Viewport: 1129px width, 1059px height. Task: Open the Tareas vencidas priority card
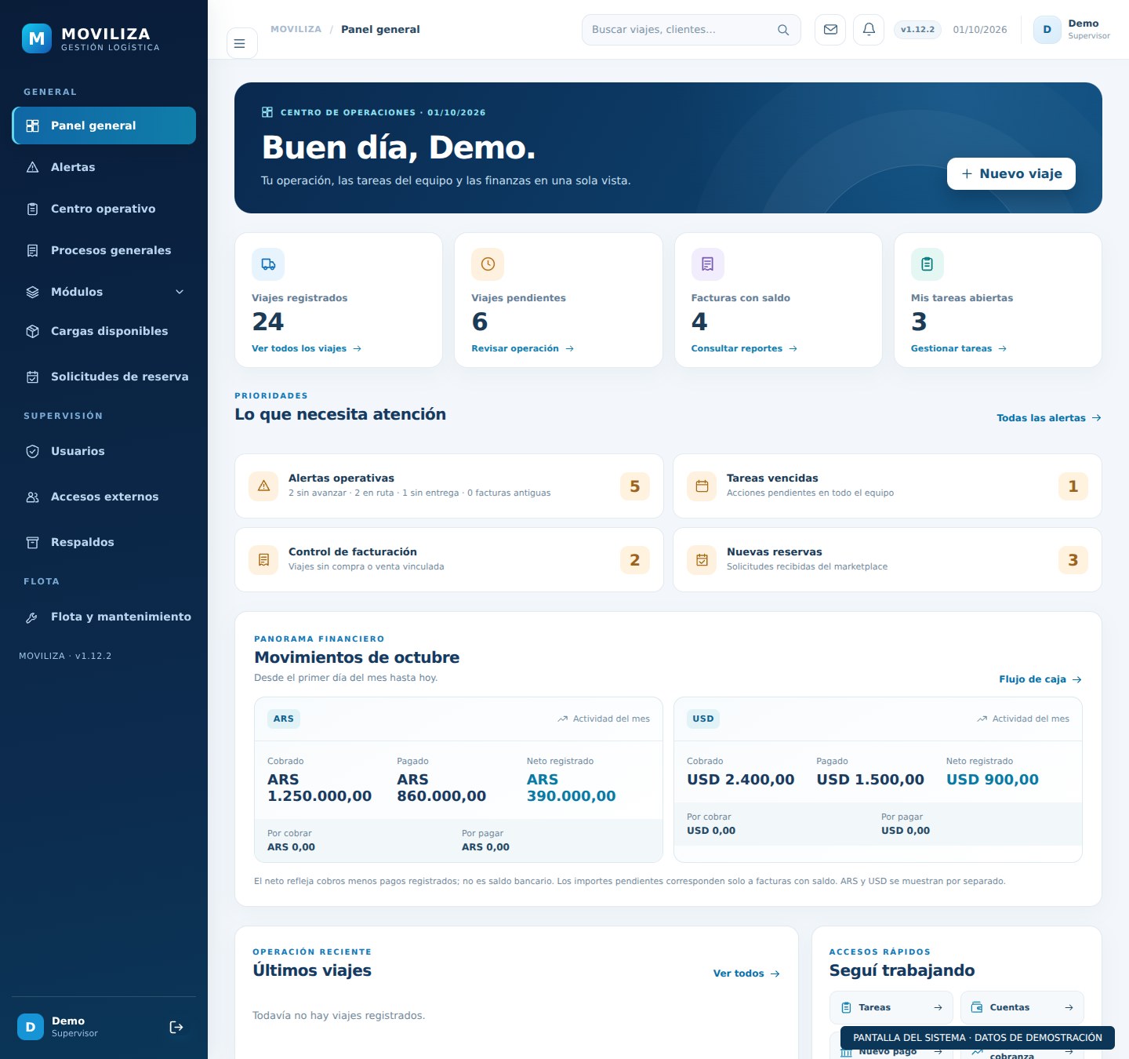pyautogui.click(x=888, y=486)
